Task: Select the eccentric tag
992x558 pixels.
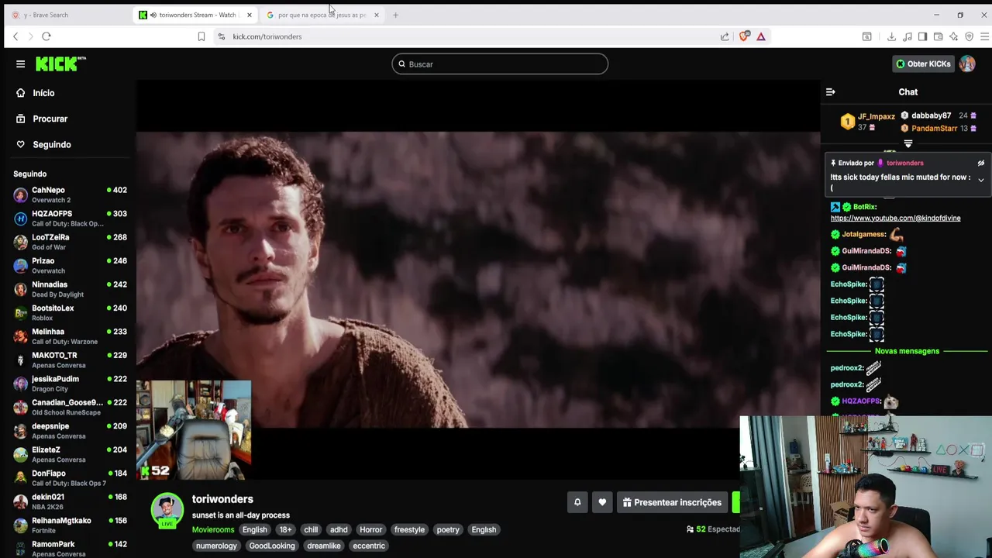Action: (x=369, y=546)
